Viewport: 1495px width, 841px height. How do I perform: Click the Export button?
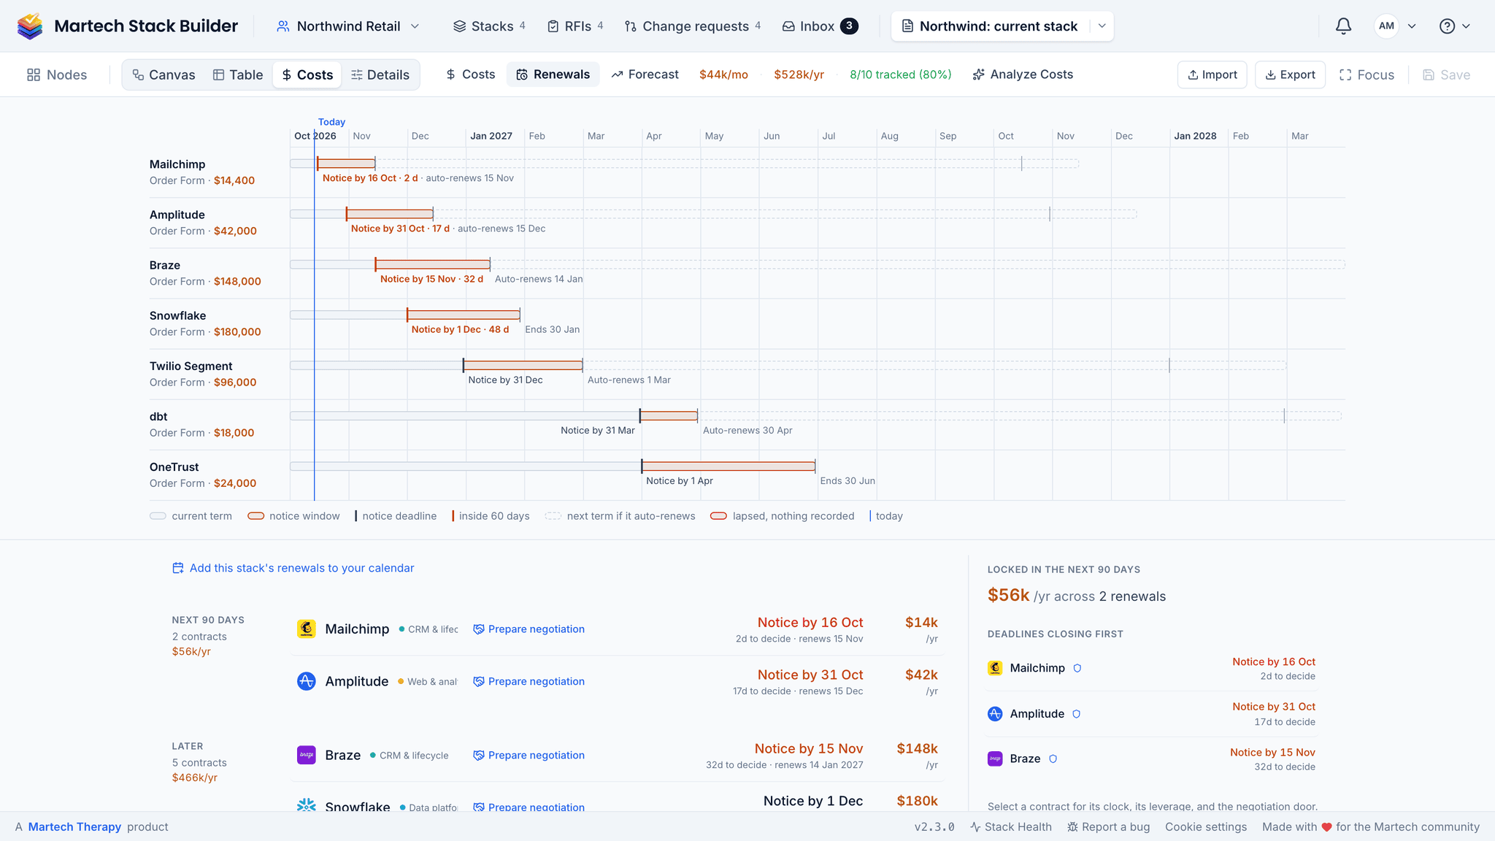(1290, 74)
